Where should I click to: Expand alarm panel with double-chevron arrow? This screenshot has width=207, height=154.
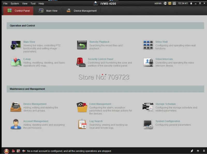coord(204,151)
